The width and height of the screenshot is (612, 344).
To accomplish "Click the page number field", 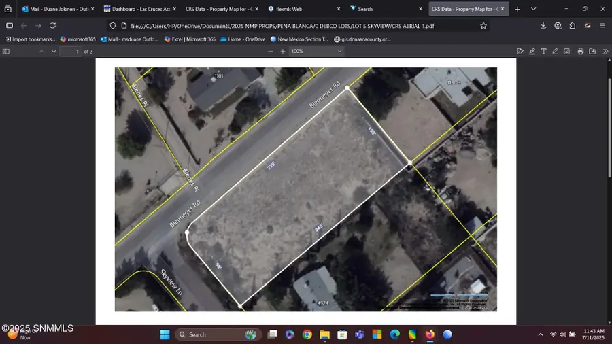I will 71,52.
